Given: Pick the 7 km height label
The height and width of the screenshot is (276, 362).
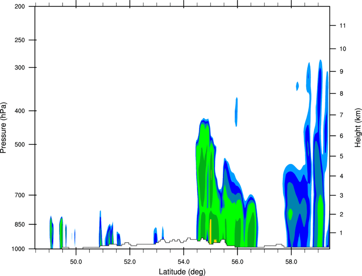Looking at the screenshot, I should coord(341,115).
